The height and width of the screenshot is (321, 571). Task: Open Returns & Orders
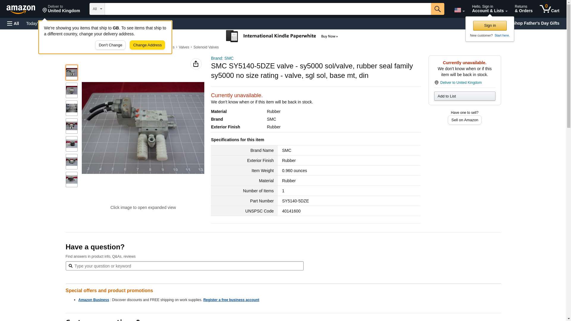(523, 9)
